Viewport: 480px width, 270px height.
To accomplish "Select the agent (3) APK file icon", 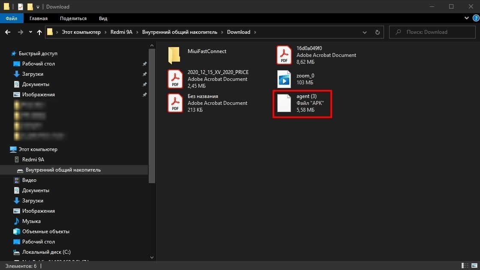I will [284, 103].
